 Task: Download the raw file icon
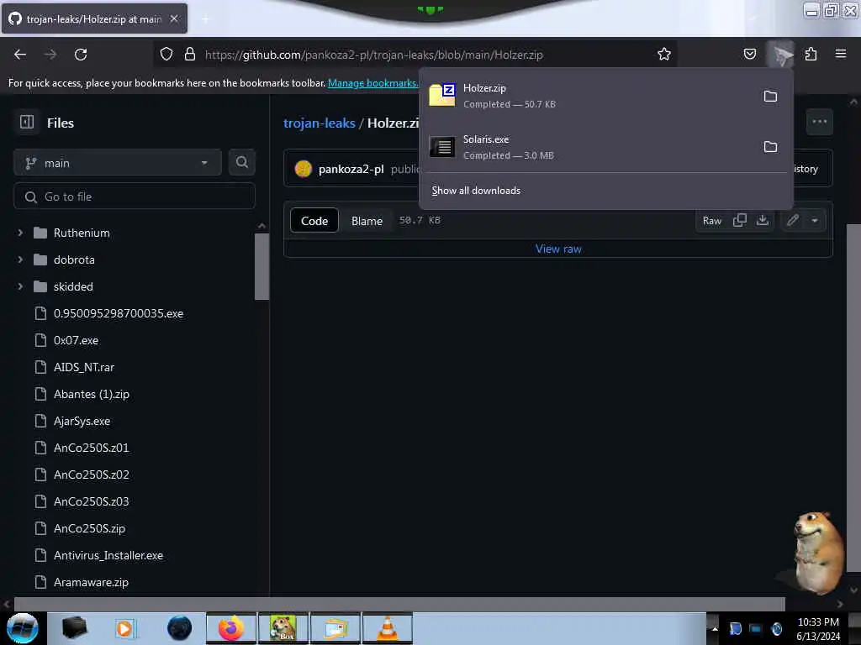[762, 220]
